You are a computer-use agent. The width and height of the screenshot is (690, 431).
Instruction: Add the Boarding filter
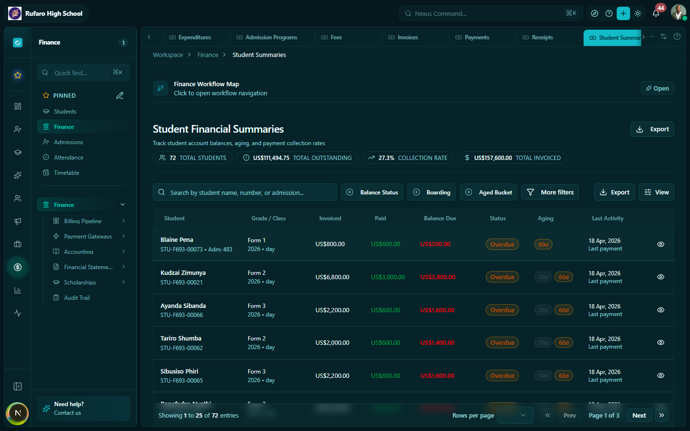(x=432, y=192)
